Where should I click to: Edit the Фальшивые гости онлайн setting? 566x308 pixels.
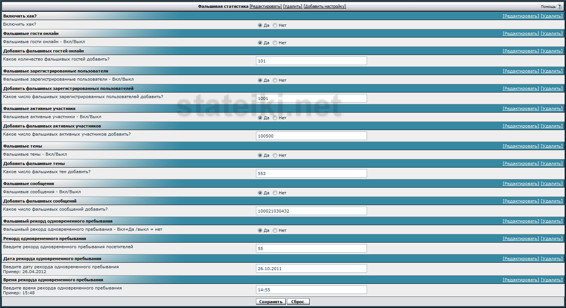(x=521, y=33)
